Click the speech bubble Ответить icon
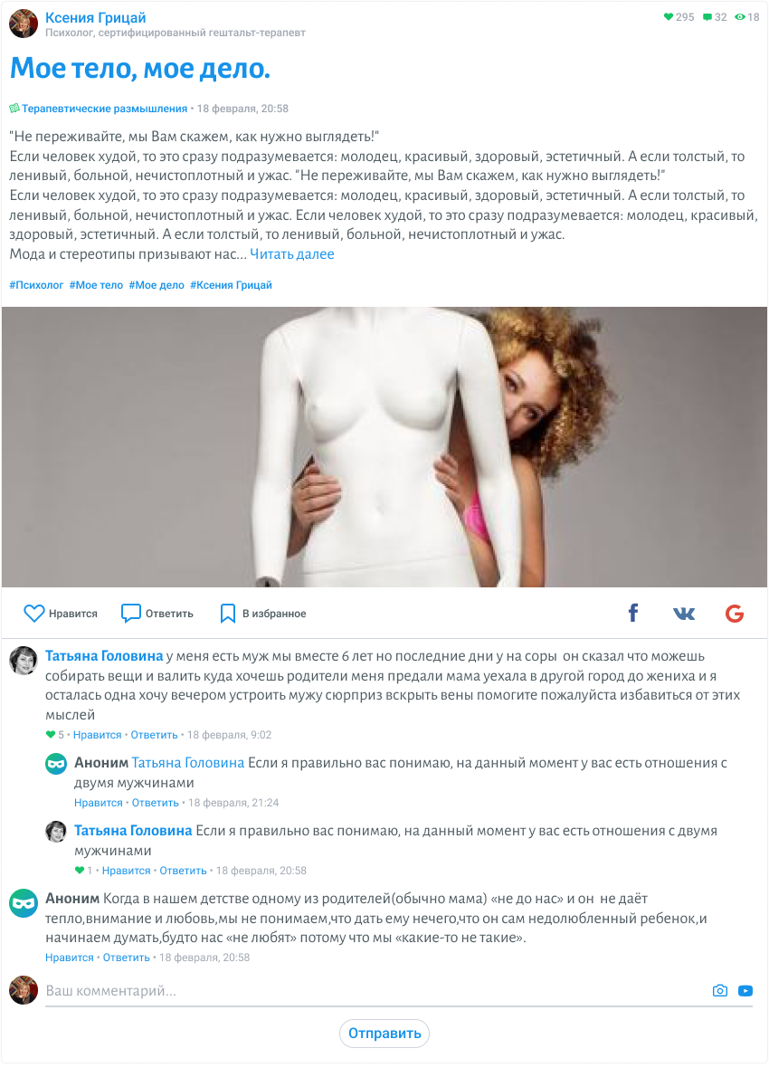This screenshot has width=769, height=1077. click(130, 613)
